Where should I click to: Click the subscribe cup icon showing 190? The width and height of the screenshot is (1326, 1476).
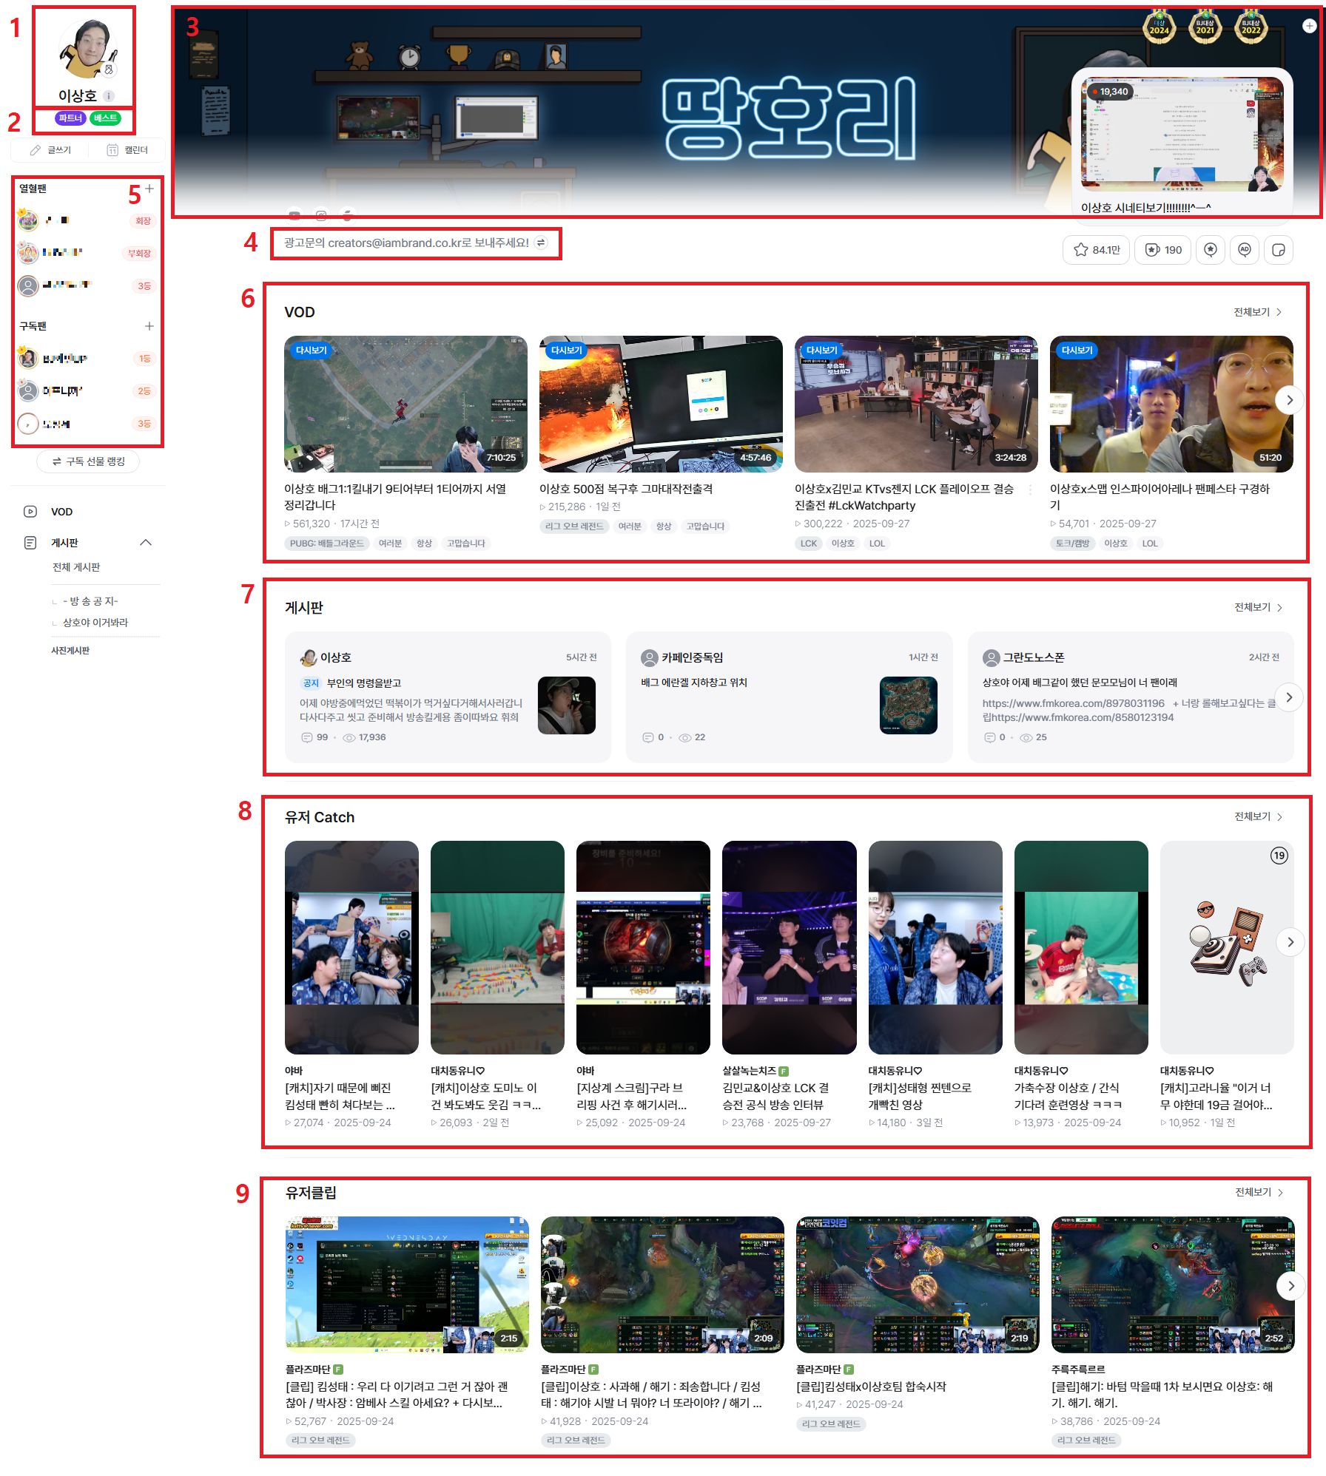[x=1164, y=250]
